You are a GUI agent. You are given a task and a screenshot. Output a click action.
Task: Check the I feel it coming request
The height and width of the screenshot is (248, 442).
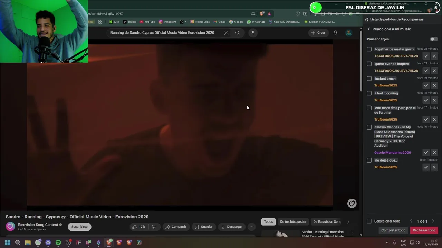pyautogui.click(x=369, y=93)
